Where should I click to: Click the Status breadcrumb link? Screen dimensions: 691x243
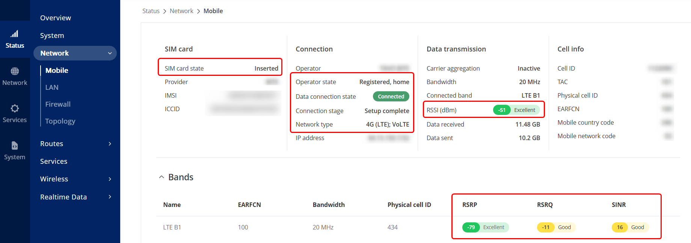coord(151,11)
